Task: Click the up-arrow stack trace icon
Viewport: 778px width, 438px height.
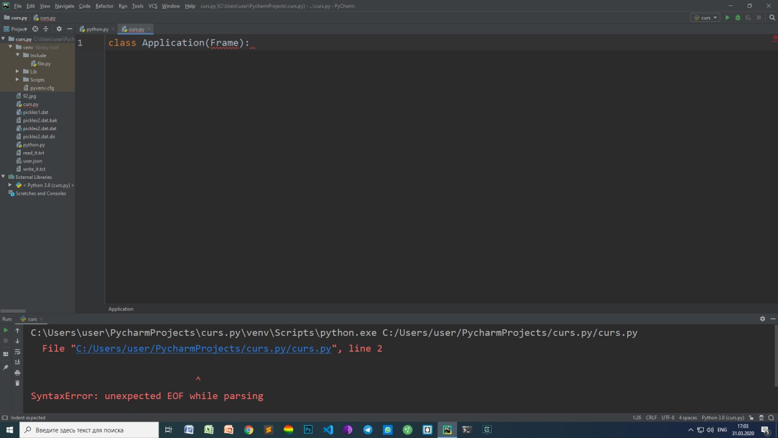Action: point(17,331)
